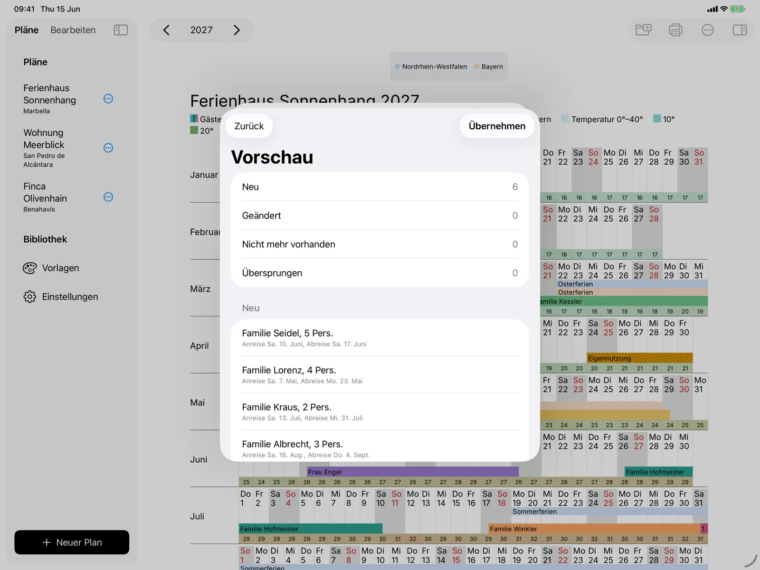Click Übernehmen to apply import
The height and width of the screenshot is (570, 760).
(497, 126)
